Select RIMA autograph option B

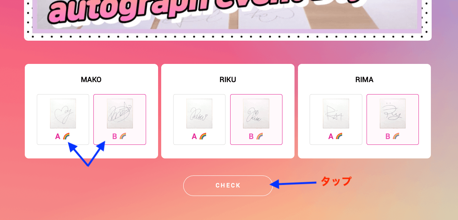pyautogui.click(x=393, y=119)
